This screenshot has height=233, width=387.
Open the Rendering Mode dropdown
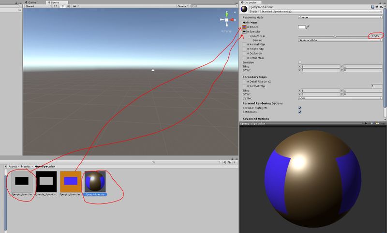tap(340, 17)
